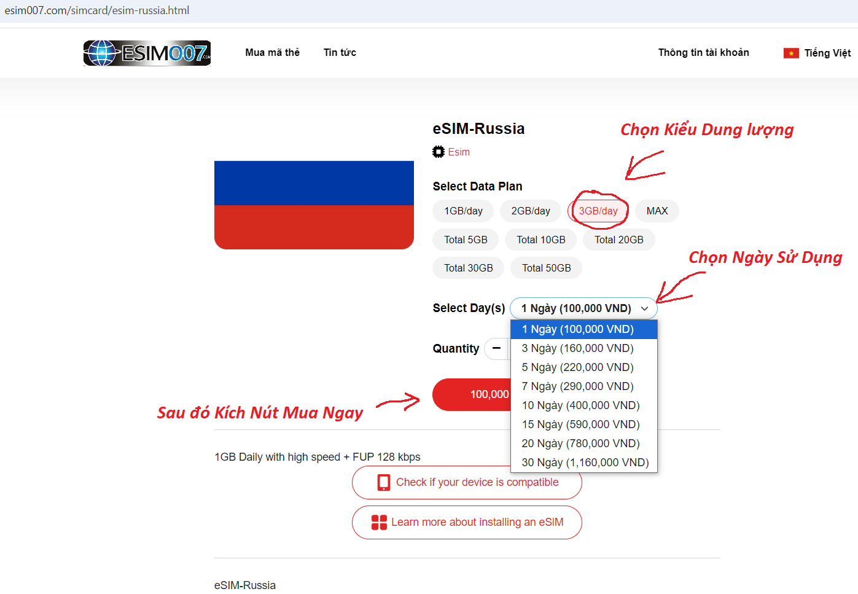Click the Select Data Plan label
Image resolution: width=858 pixels, height=594 pixels.
pyautogui.click(x=477, y=186)
